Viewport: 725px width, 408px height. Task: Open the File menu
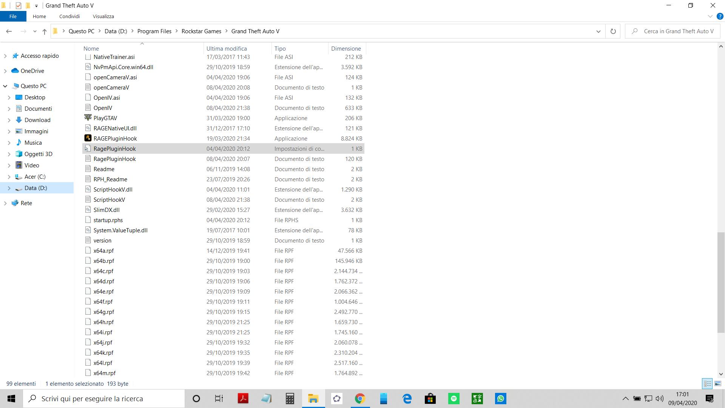13,16
